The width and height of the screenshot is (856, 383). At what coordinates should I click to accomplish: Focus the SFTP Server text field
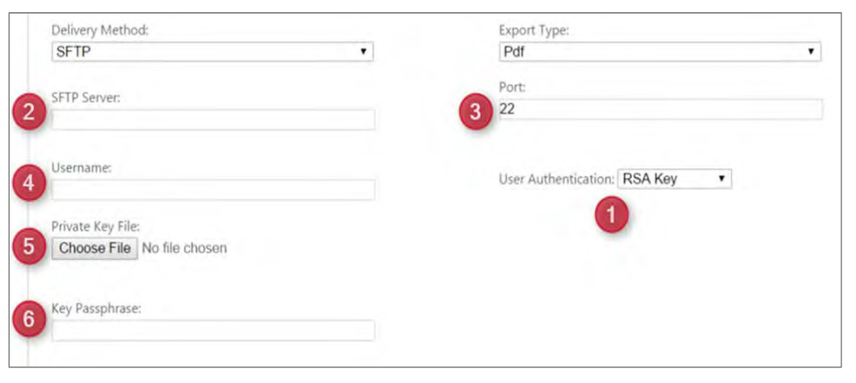214,120
